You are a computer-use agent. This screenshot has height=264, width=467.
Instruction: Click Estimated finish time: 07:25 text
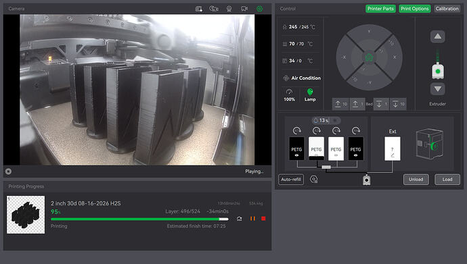[x=196, y=226]
